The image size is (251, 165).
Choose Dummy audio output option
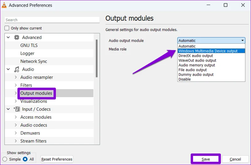211,75
